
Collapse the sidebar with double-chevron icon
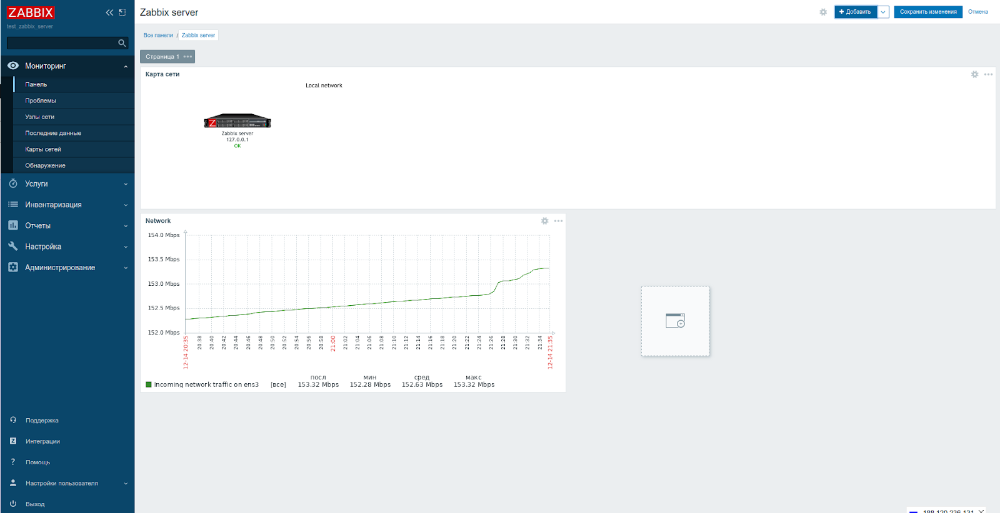click(x=109, y=12)
